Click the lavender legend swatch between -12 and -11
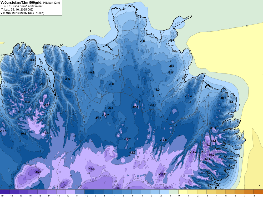The height and width of the screenshot is (197, 263). 70,192
